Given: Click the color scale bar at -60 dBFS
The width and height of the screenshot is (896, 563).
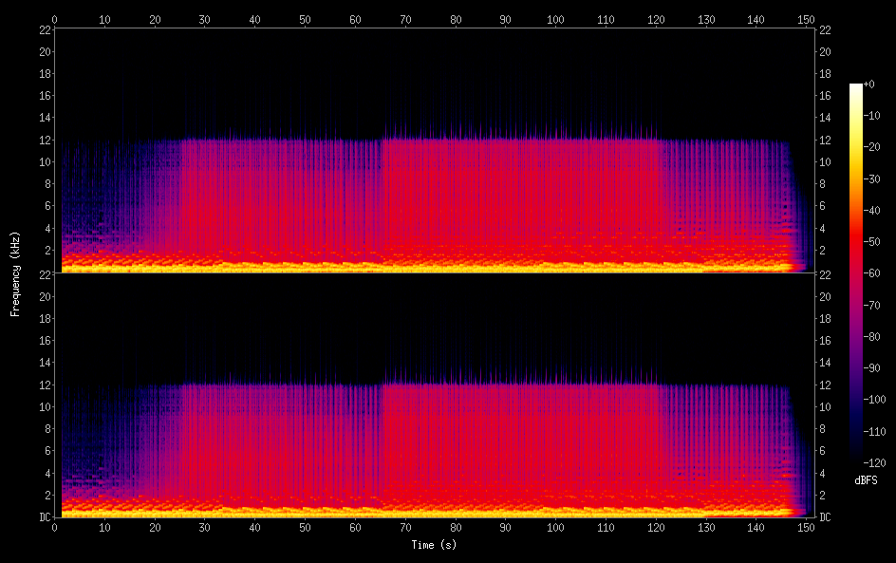Looking at the screenshot, I should tap(856, 273).
